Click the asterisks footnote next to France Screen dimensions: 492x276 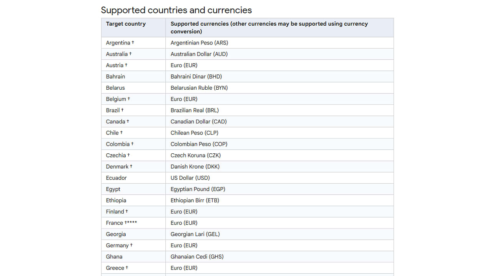point(132,222)
